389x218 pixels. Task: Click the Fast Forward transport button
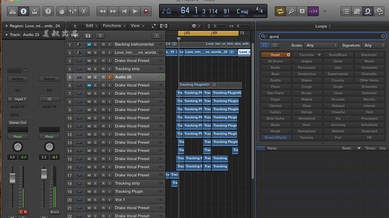coord(113,12)
